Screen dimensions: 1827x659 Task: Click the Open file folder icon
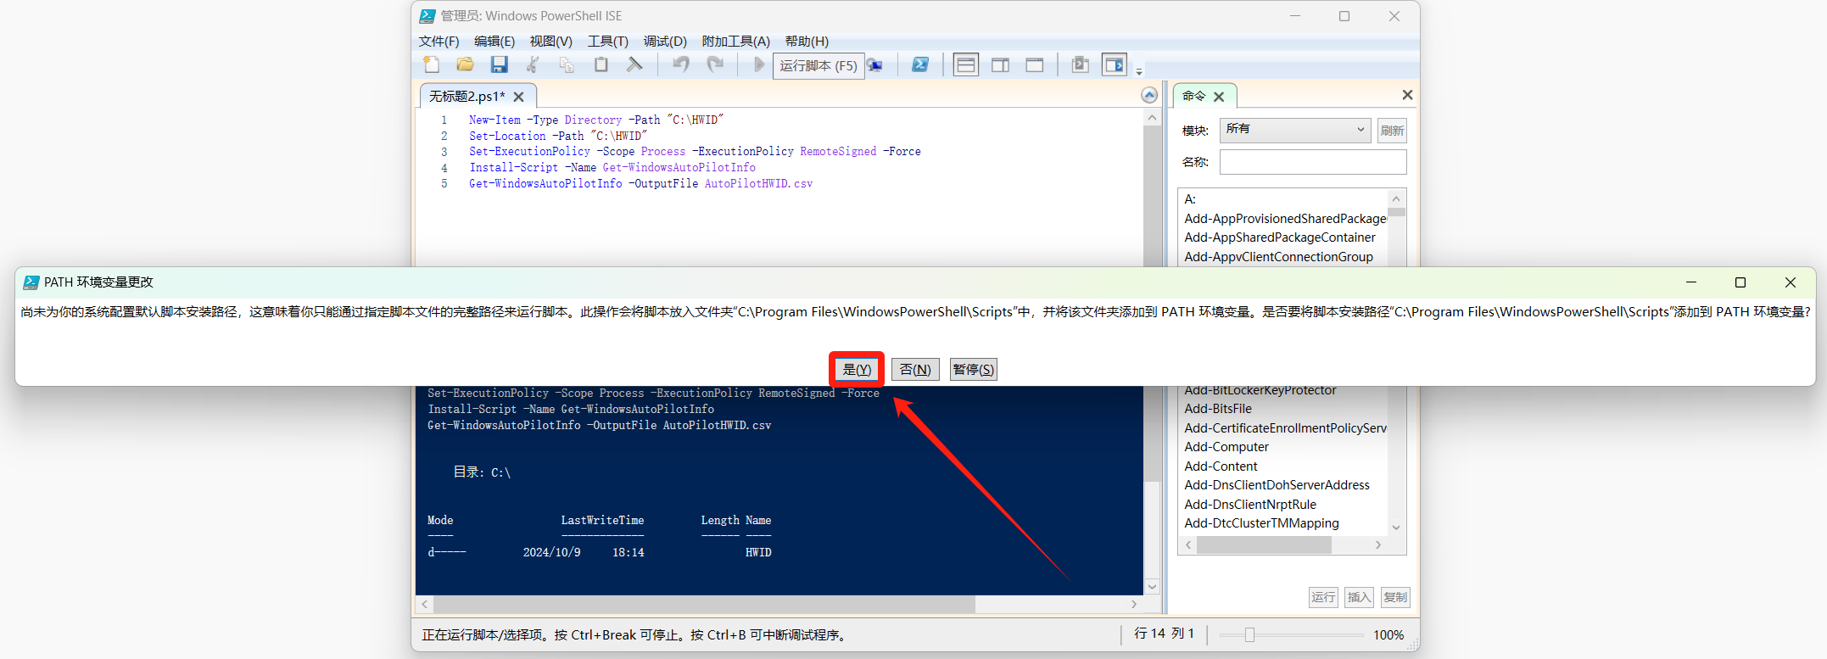coord(465,65)
